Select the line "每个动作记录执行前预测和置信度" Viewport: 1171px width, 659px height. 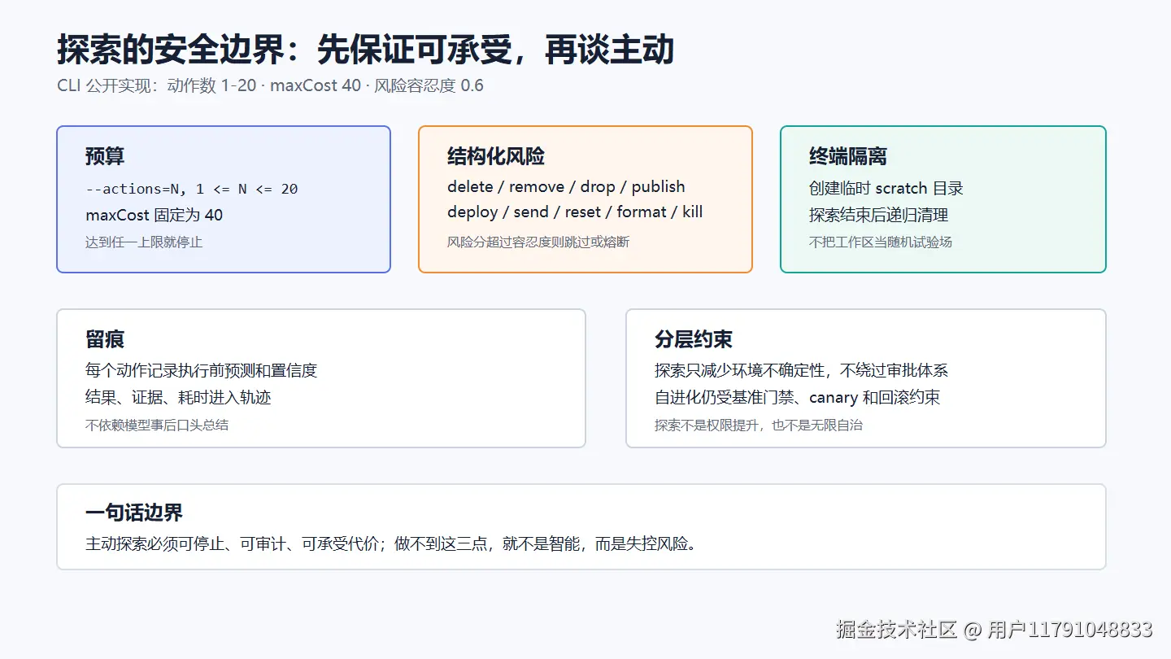coord(202,370)
